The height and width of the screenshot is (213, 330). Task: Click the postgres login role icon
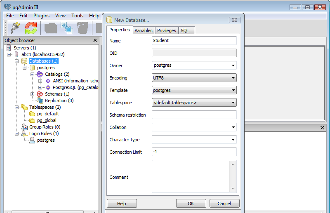[32, 140]
